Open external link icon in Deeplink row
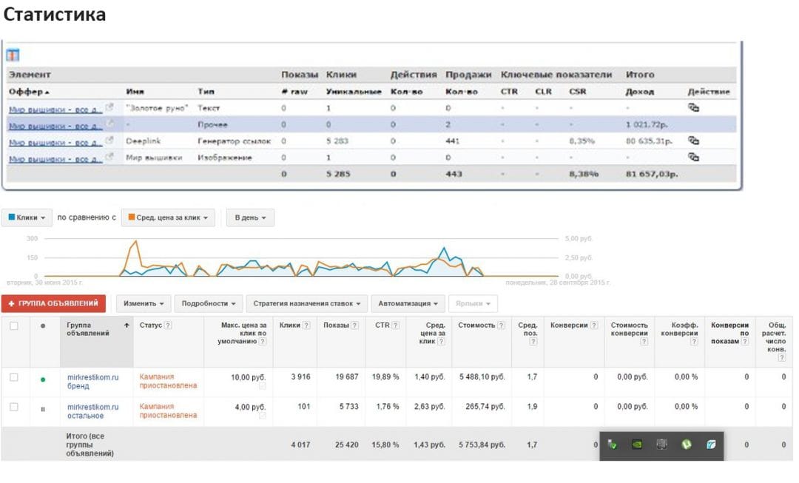 coord(109,141)
